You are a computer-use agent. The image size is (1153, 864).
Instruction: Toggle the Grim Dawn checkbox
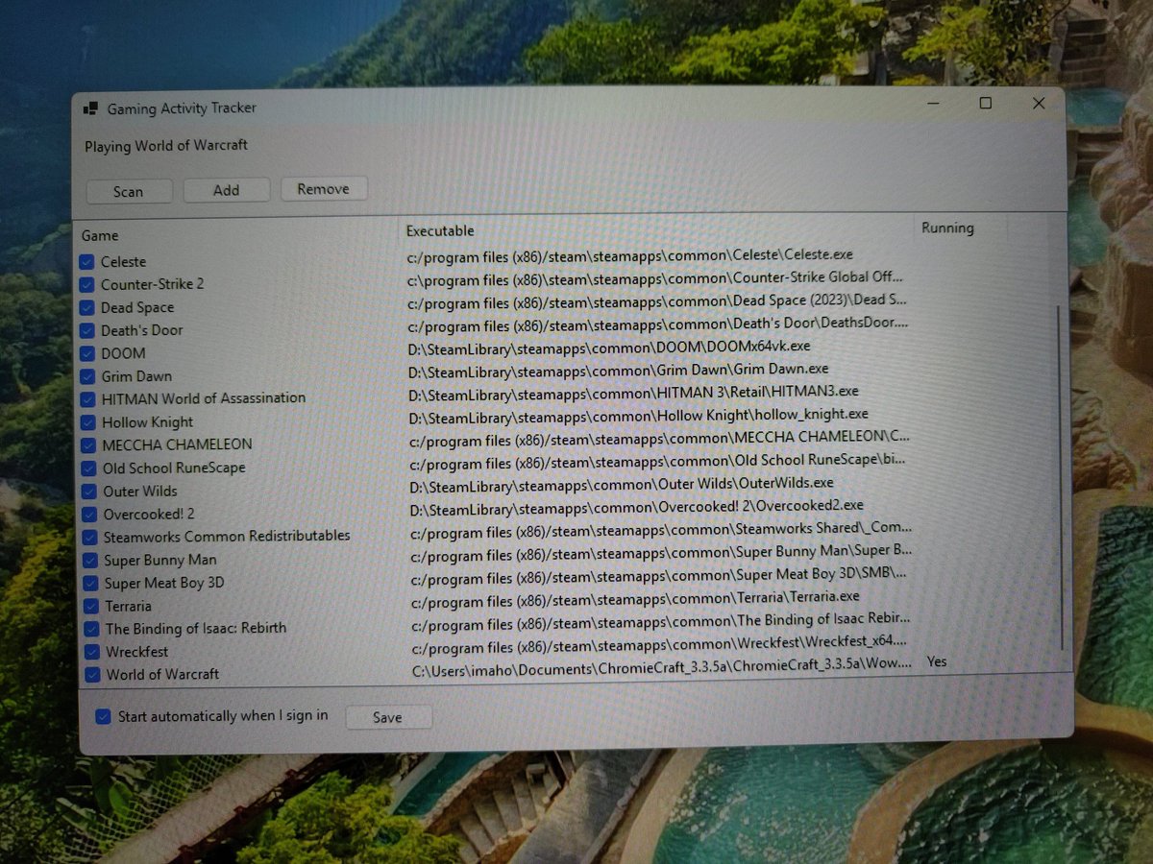click(x=87, y=376)
